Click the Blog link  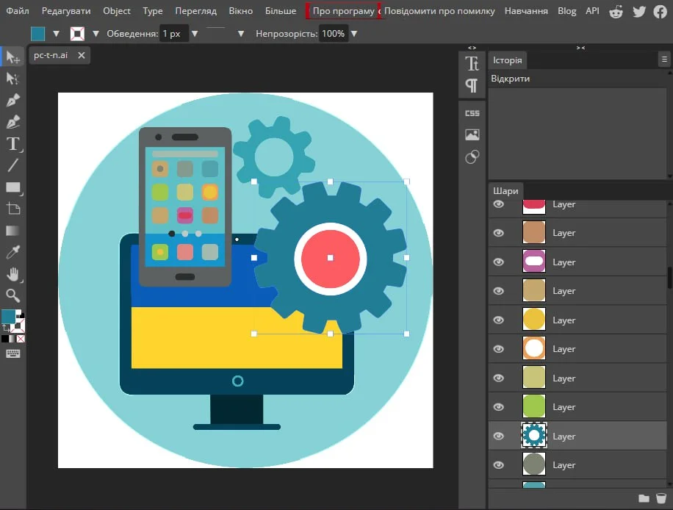pos(566,11)
